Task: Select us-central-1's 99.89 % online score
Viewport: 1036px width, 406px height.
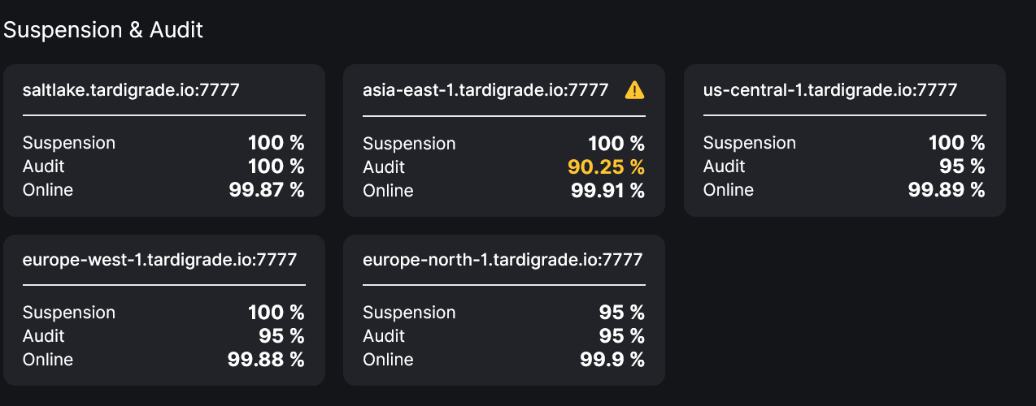Action: [x=947, y=190]
